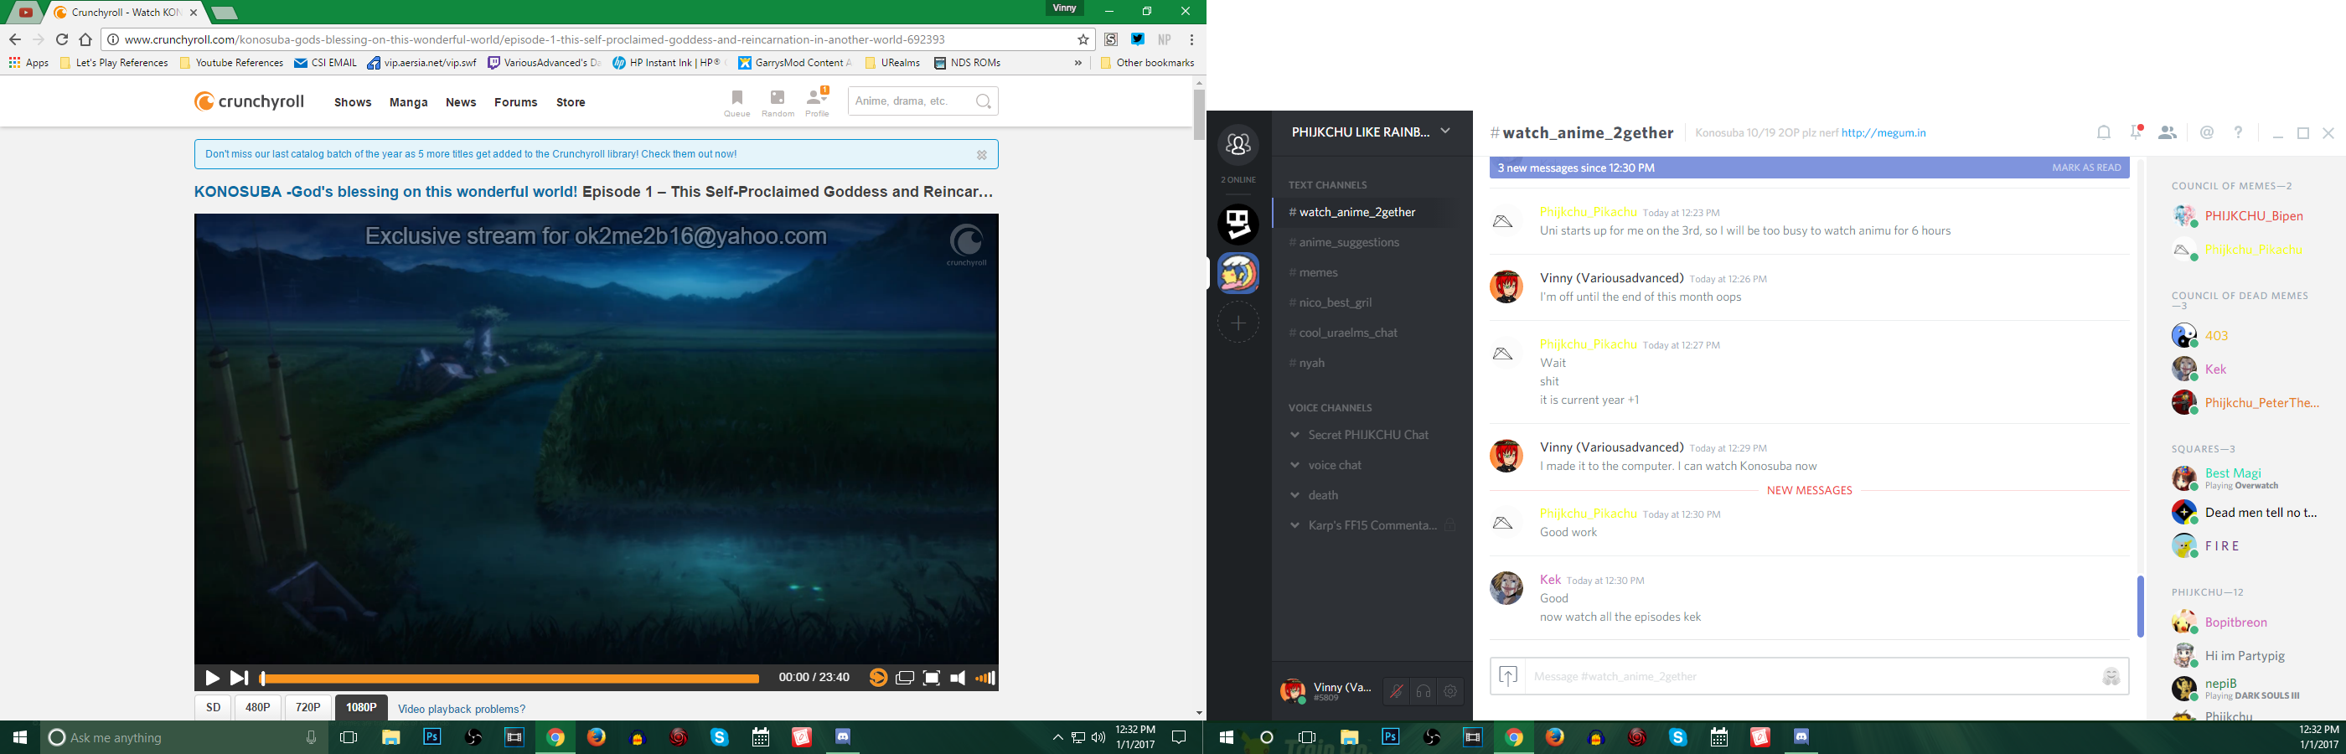
Task: Select 1080P video quality
Action: pos(360,708)
